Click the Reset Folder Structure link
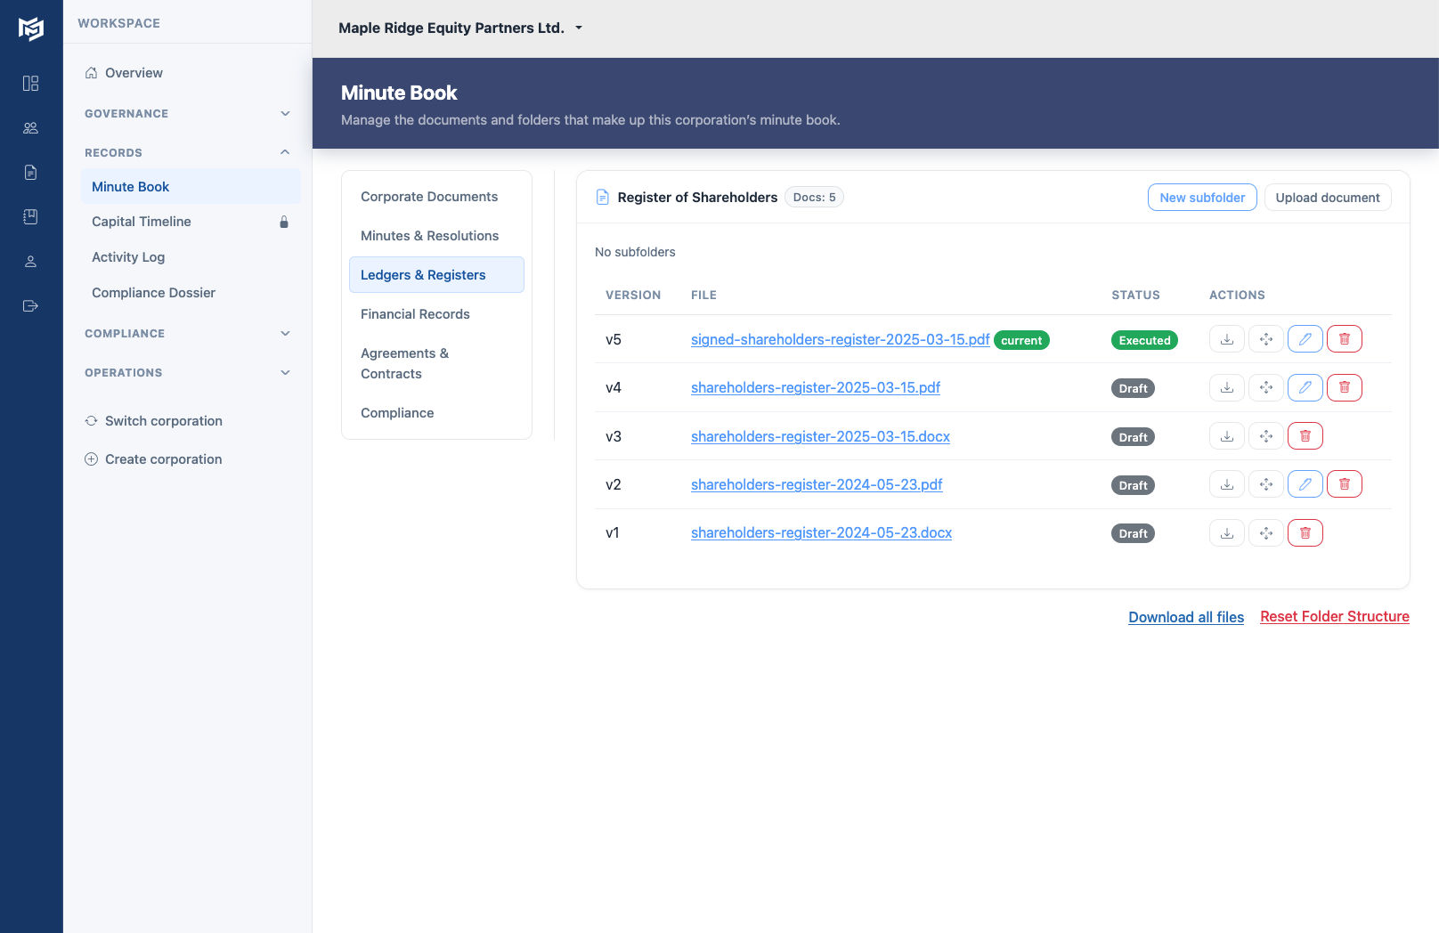The height and width of the screenshot is (933, 1439). (x=1334, y=617)
